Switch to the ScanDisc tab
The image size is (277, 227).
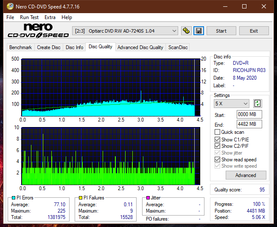(x=178, y=47)
